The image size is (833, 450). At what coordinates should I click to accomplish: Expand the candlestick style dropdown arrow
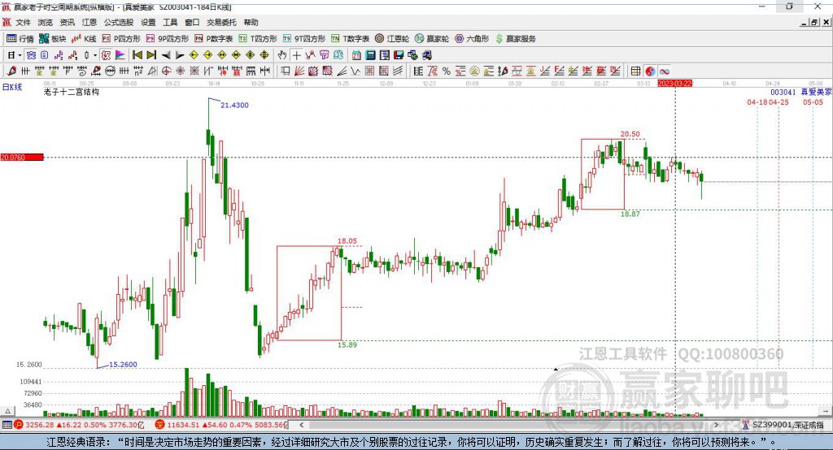(95, 54)
